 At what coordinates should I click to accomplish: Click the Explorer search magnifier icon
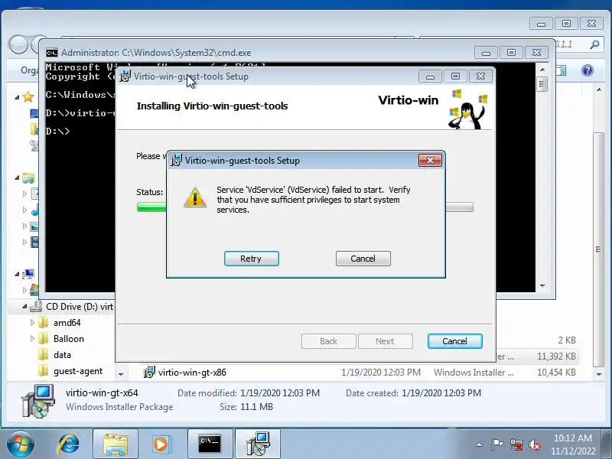pos(595,44)
